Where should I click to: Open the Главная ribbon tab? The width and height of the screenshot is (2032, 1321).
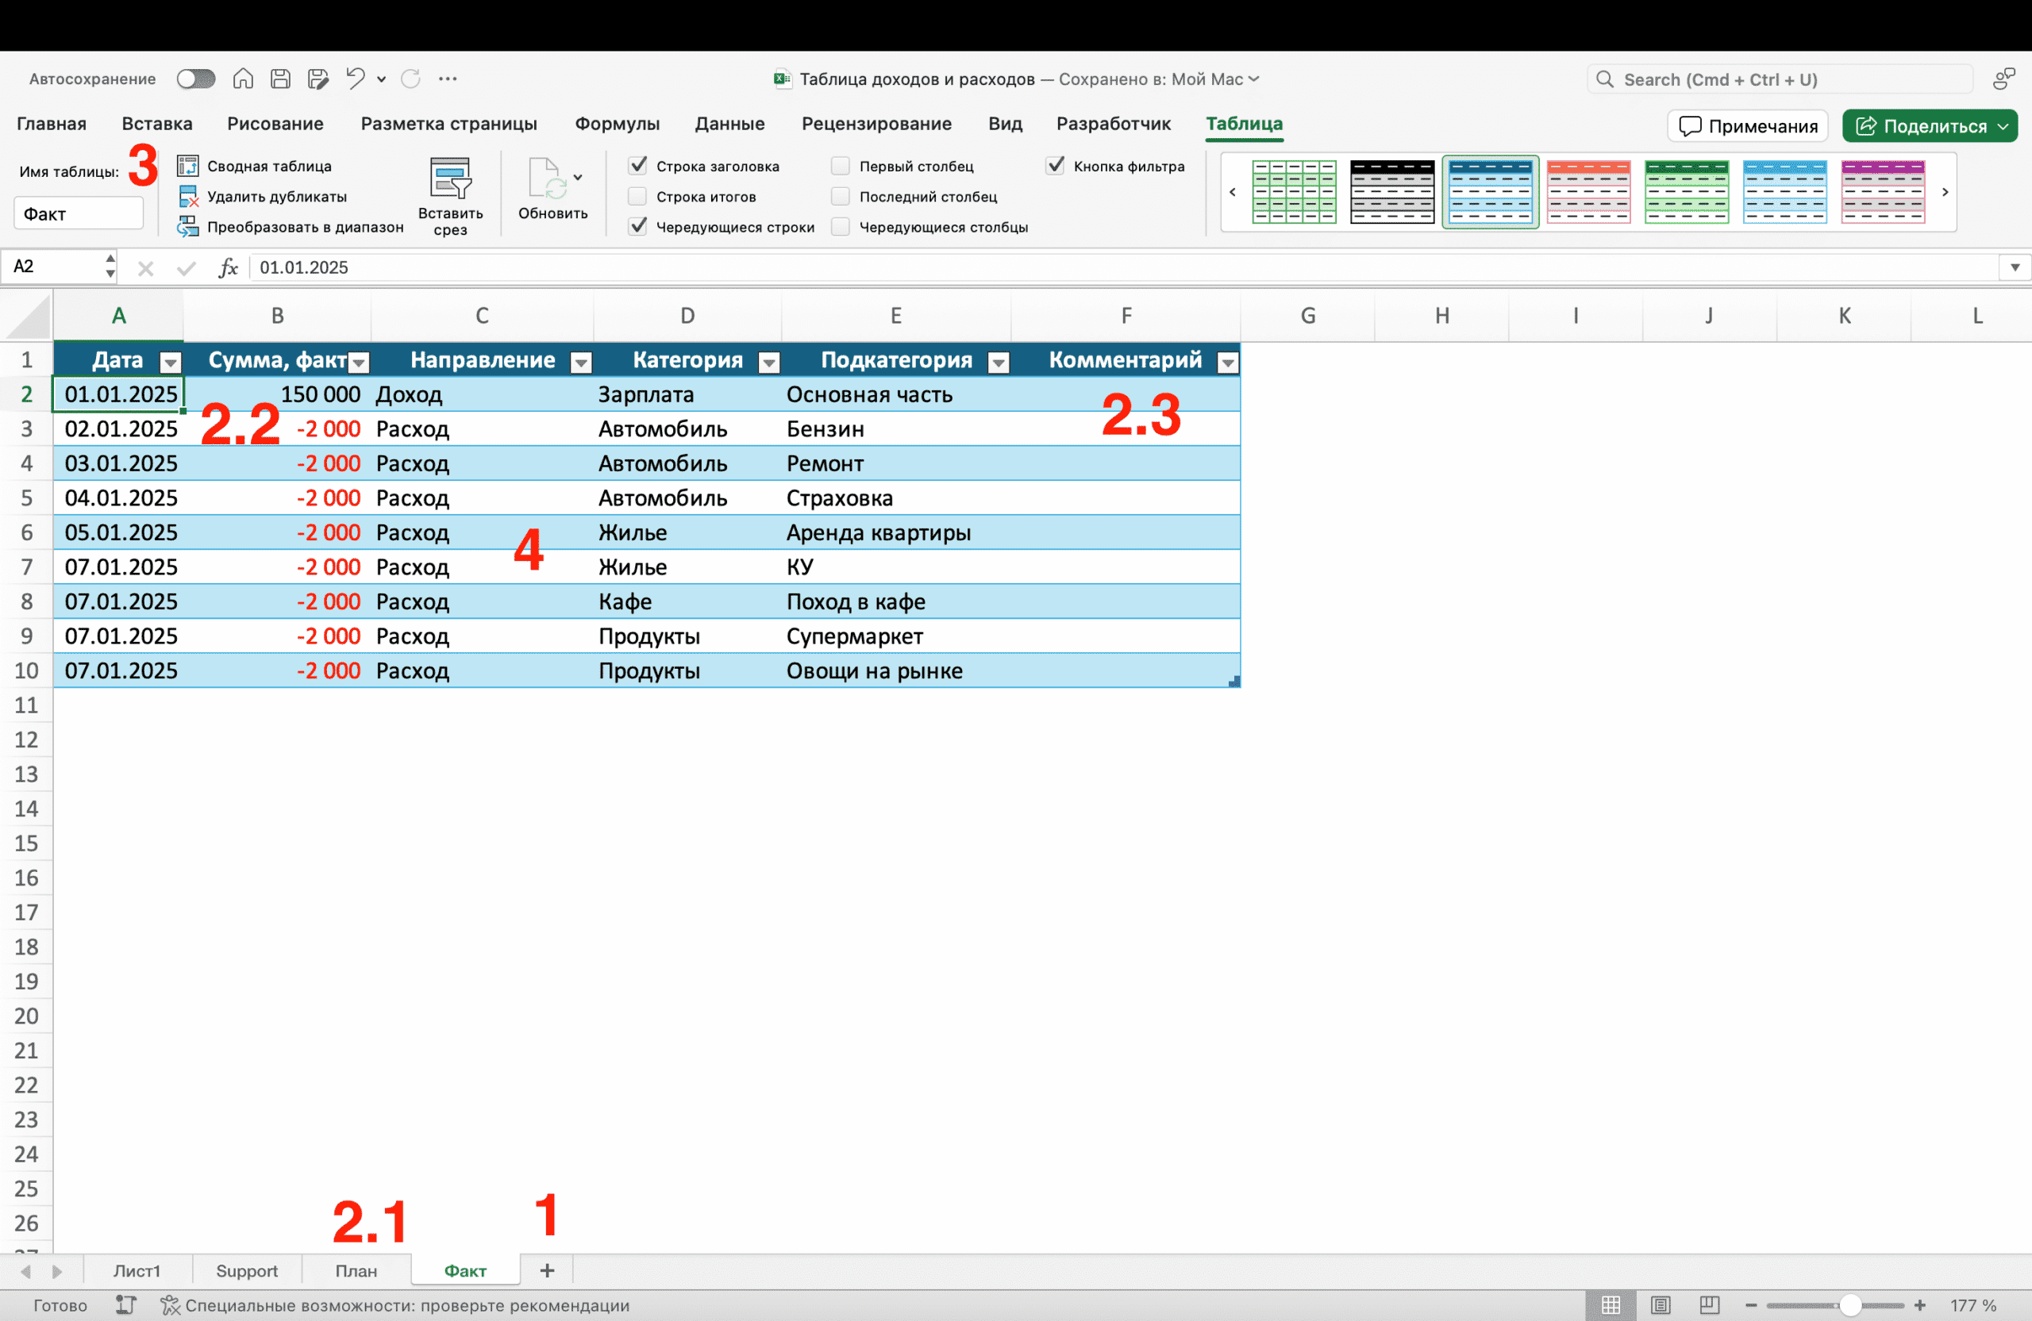point(52,124)
